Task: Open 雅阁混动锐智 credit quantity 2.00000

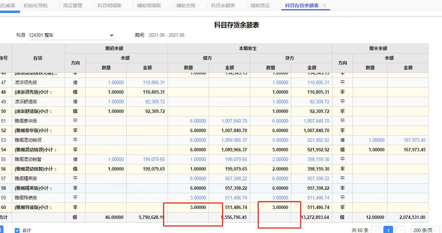Action: tap(280, 159)
